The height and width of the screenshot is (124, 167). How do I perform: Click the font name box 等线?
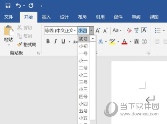pyautogui.click(x=59, y=30)
